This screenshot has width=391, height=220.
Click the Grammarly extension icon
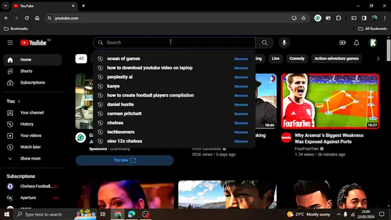click(318, 18)
